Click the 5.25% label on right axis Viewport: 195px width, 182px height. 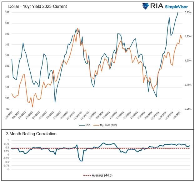point(188,13)
